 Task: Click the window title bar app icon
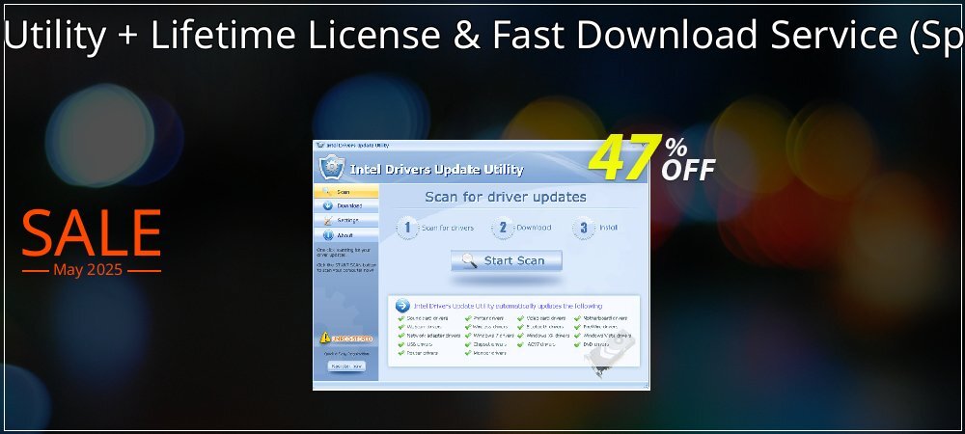pos(319,145)
